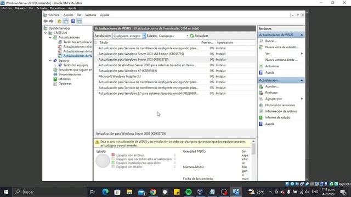Viewport: 351px width, 197px height.
Task: Select Actualización para Windows XP (KB898461) row
Action: (x=174, y=71)
